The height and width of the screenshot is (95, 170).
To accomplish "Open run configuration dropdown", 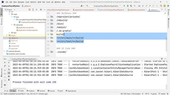I will coord(106,6).
